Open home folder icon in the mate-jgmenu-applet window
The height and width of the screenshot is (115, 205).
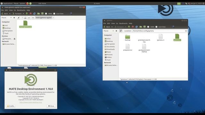[x=38, y=13]
